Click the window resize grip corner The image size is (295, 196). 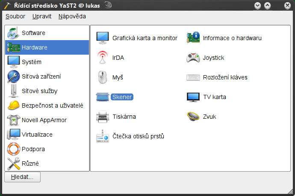click(290, 191)
